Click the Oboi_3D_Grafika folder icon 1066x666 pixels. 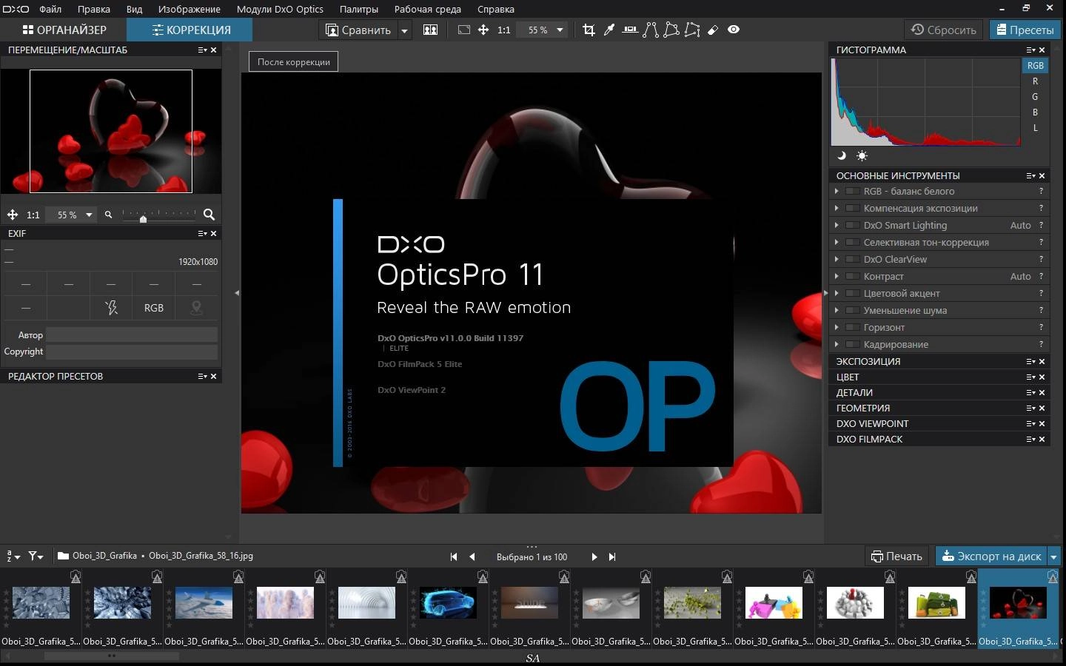pos(63,556)
